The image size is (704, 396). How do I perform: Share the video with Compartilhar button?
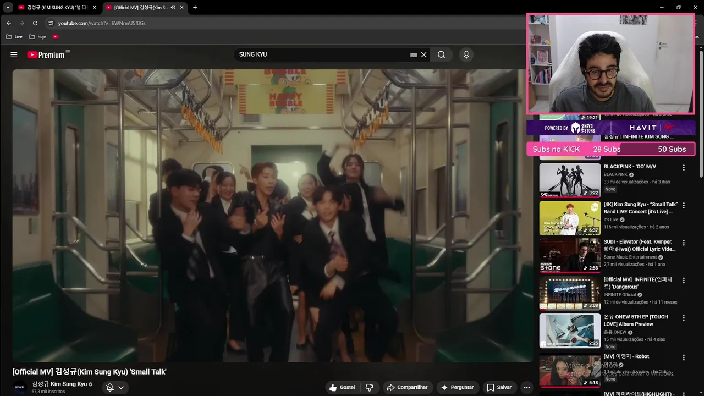[407, 387]
